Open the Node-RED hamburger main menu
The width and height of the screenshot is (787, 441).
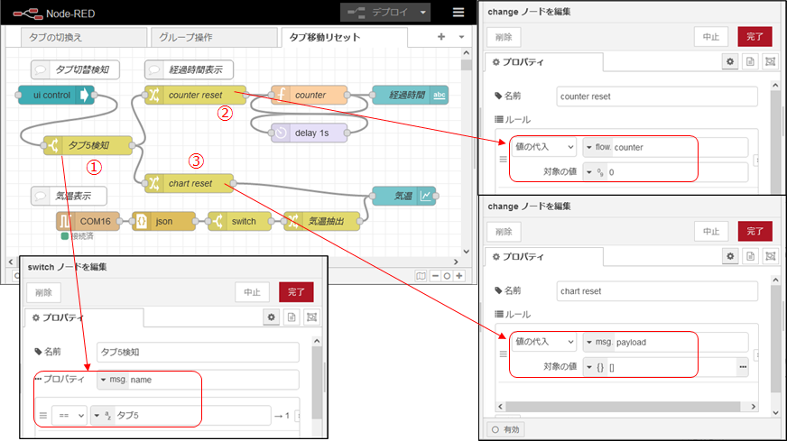[x=458, y=13]
